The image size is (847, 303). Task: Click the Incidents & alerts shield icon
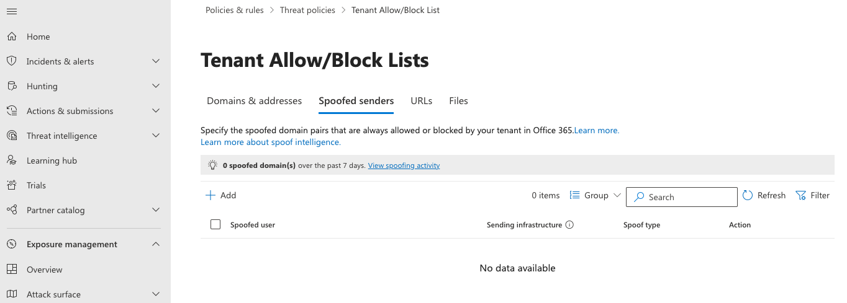11,61
